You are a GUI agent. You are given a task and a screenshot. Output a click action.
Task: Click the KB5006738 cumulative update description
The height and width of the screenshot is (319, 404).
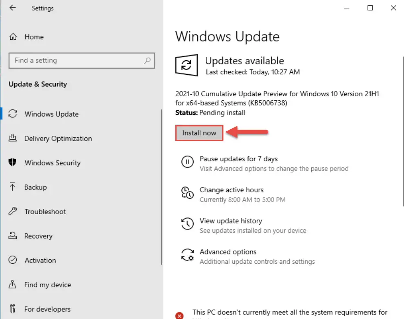point(277,98)
